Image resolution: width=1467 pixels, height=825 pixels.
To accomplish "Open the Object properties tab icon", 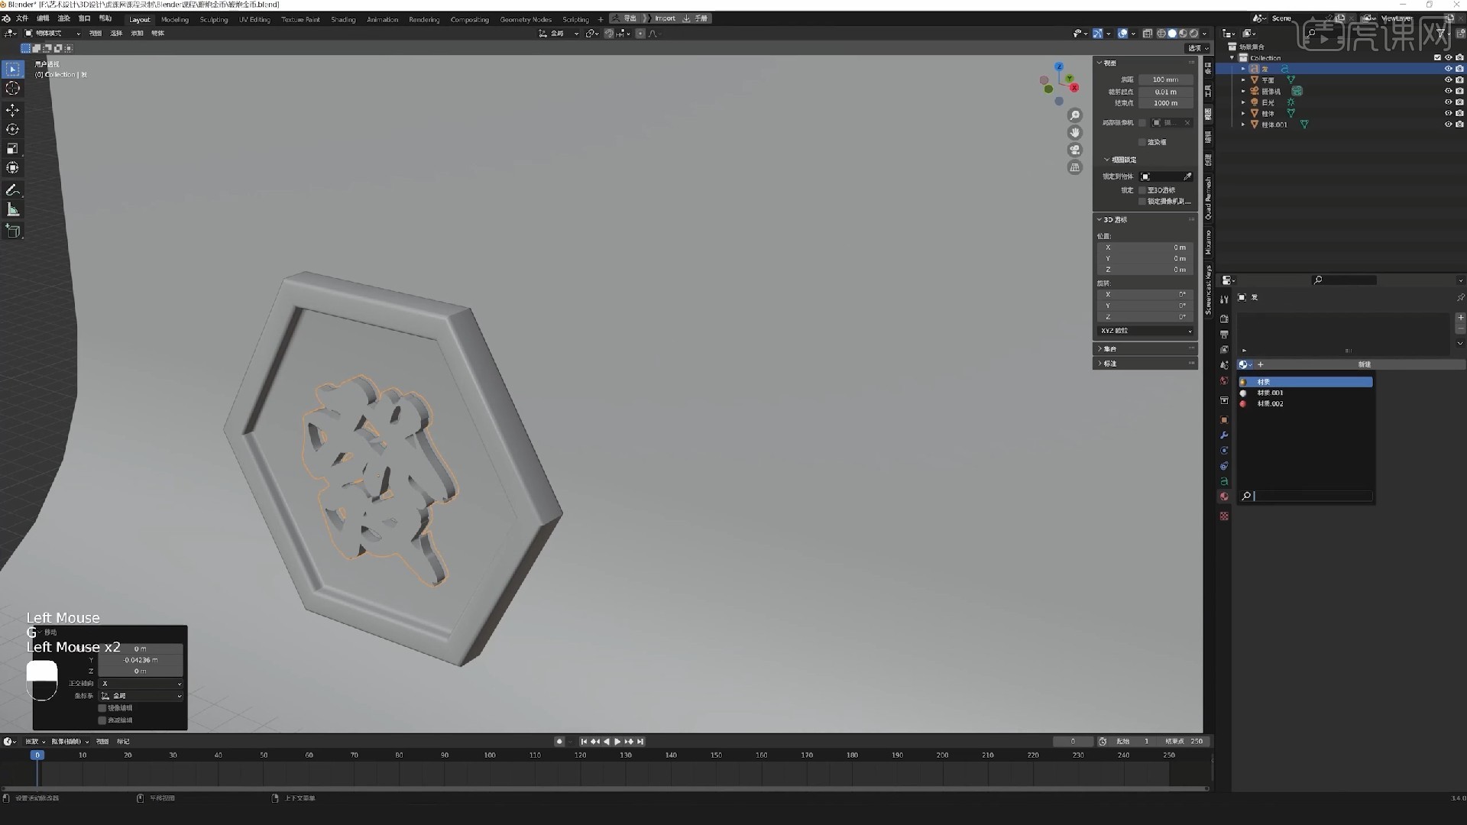I will pos(1224,420).
